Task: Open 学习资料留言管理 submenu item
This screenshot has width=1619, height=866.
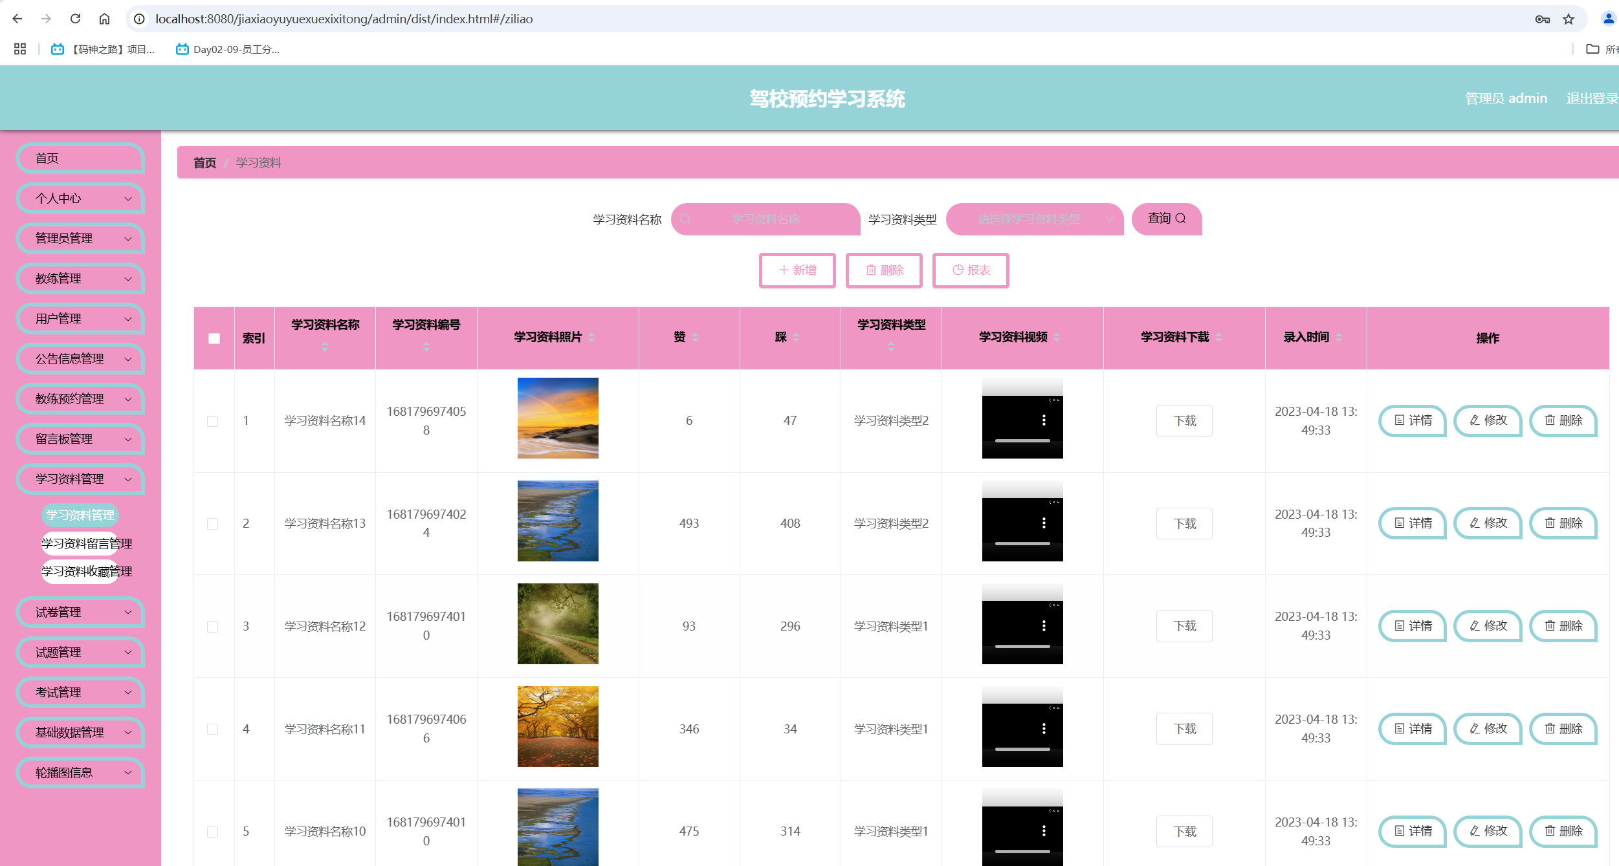Action: coord(87,543)
